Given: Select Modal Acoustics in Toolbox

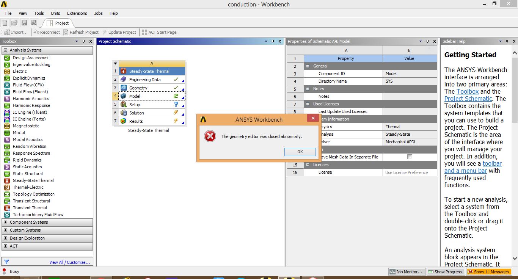Looking at the screenshot, I should [28, 139].
